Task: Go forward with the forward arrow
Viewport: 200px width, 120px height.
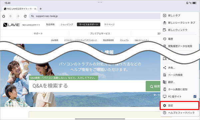Action: pyautogui.click(x=18, y=16)
